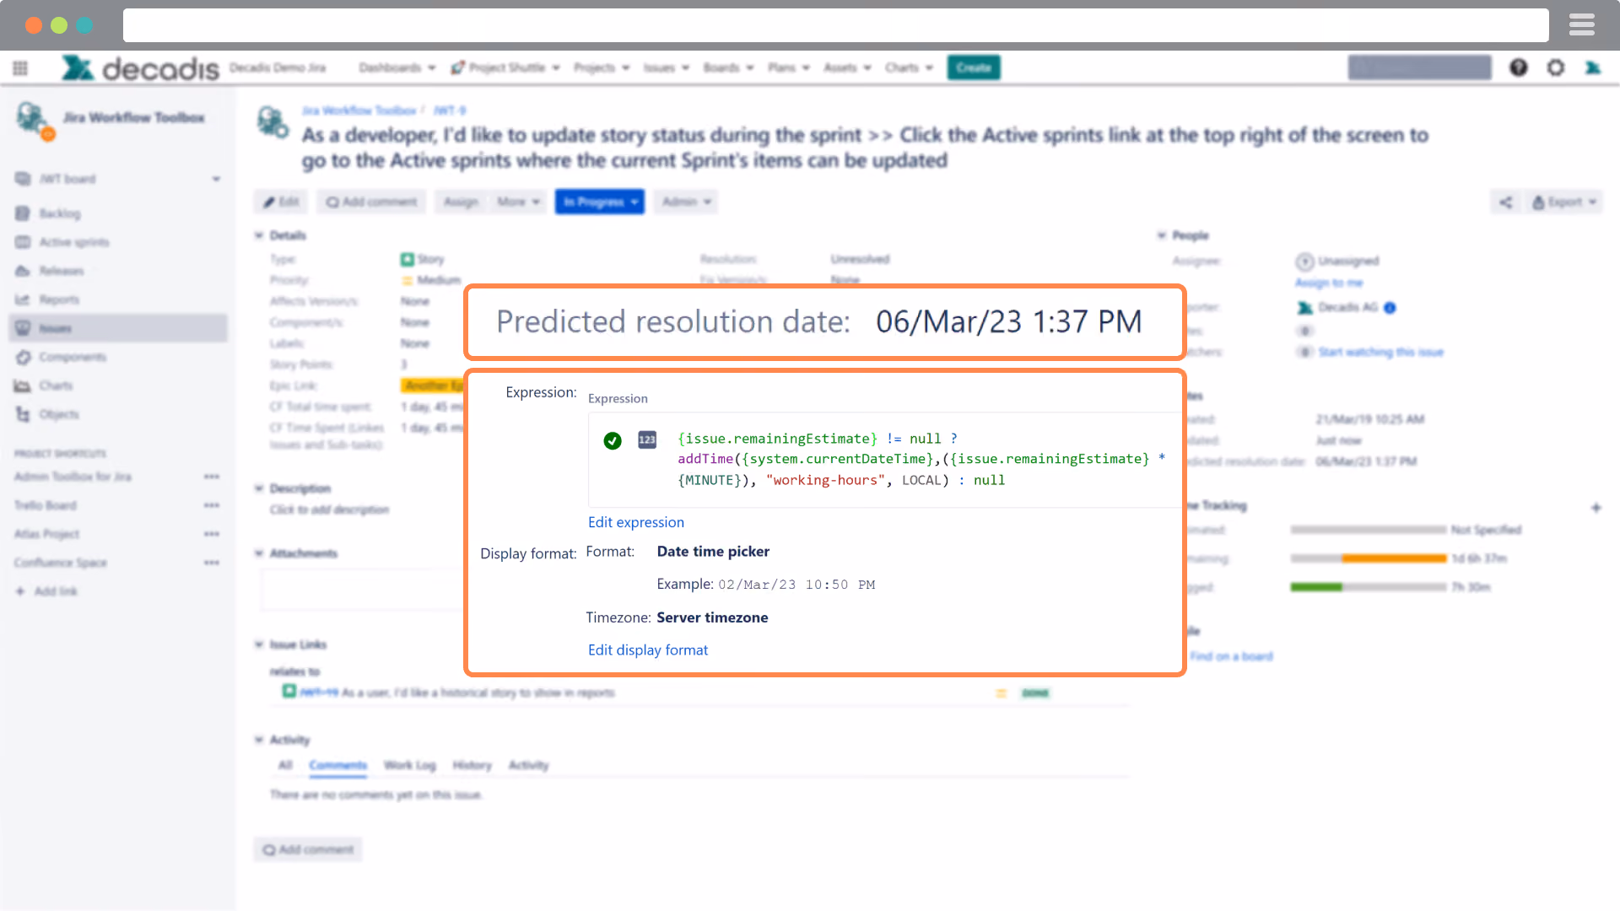Image resolution: width=1620 pixels, height=911 pixels.
Task: Open options for Admin Toolbox for Jira
Action: point(212,477)
